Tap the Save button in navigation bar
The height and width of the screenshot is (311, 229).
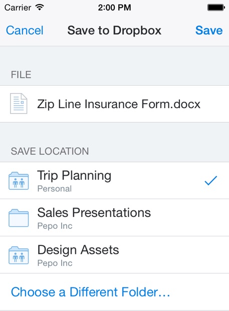209,31
